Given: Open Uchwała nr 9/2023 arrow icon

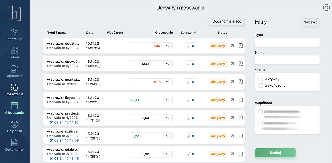Looking at the screenshot, I should coord(232,46).
